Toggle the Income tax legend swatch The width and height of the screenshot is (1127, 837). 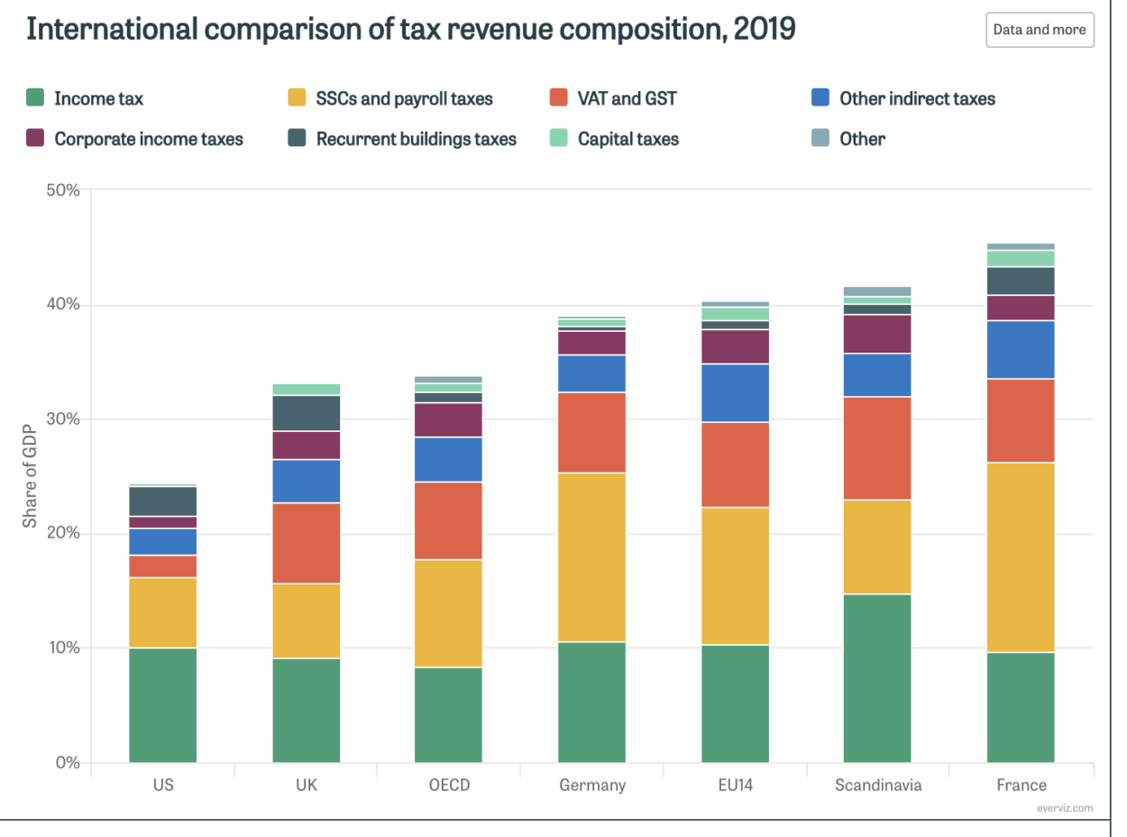[35, 98]
